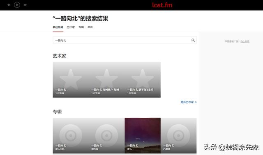Screen dimensions: 263x155
Task: Open the artist card 一路向北 红树林
Action: click(x=107, y=80)
